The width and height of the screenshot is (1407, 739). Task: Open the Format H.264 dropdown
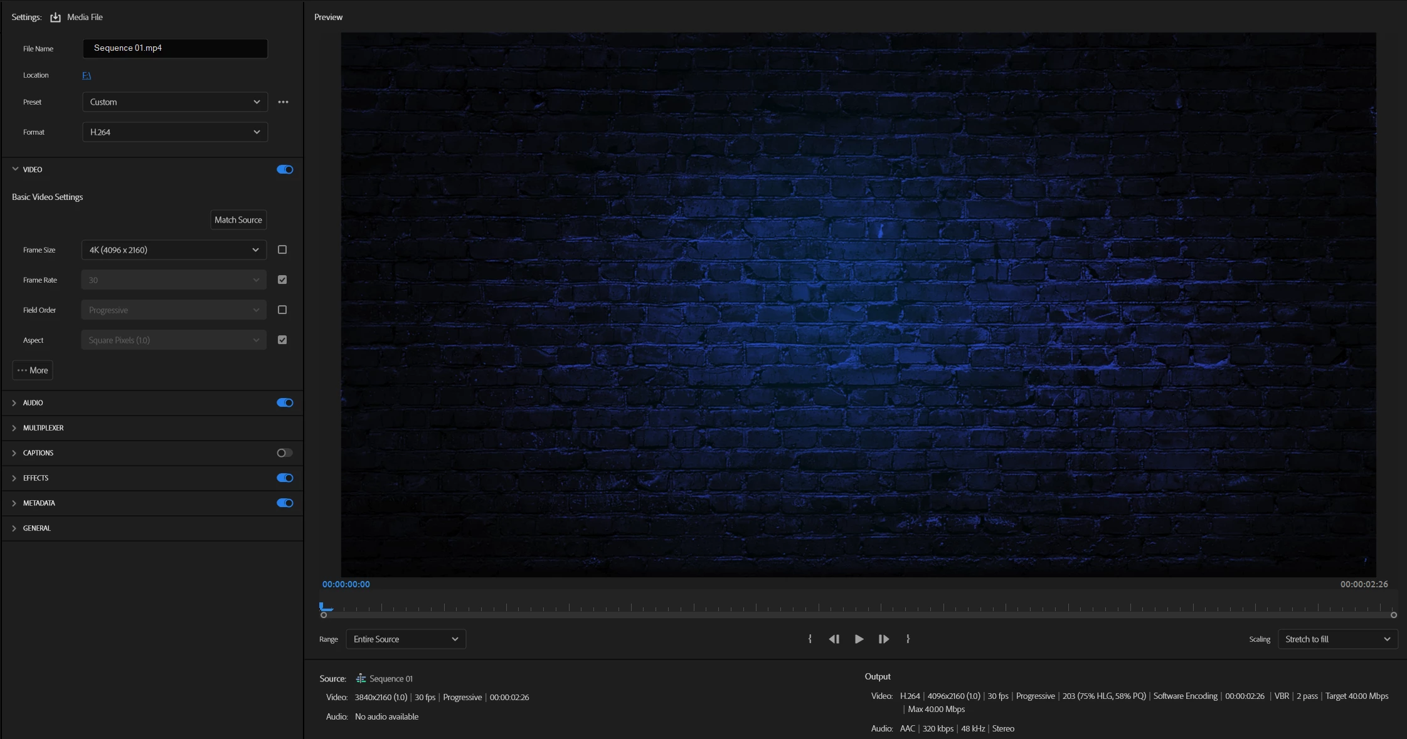[x=174, y=132]
